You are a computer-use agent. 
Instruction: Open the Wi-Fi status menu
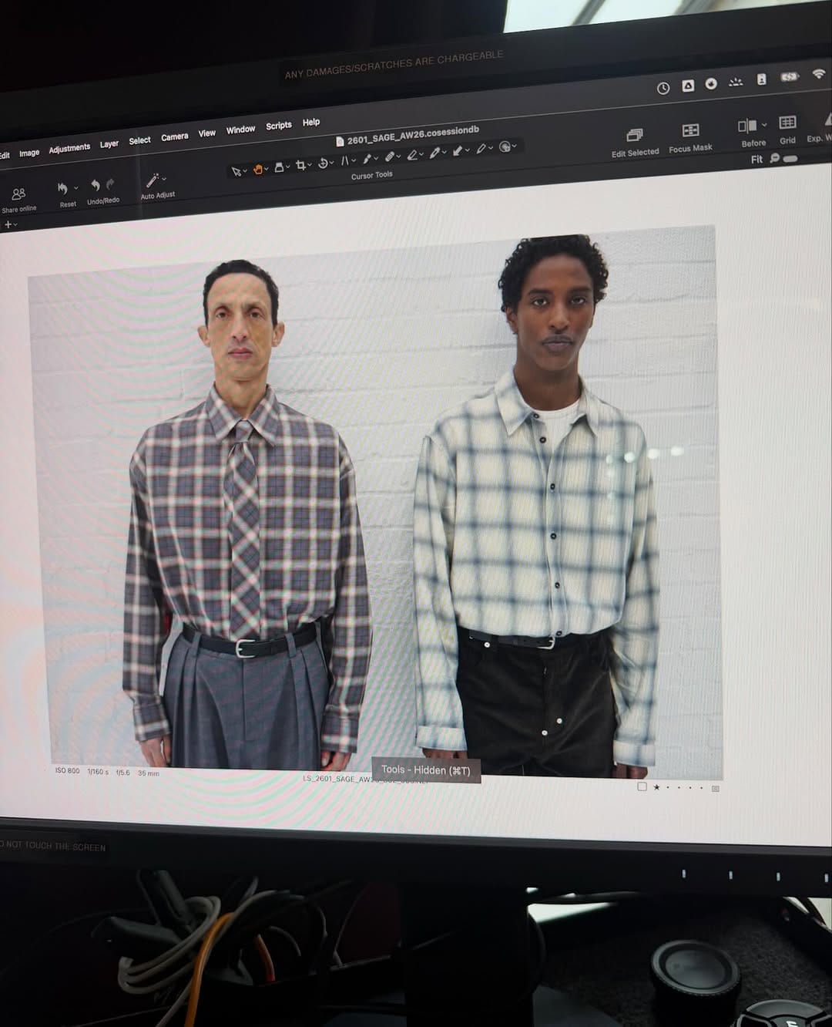click(818, 74)
